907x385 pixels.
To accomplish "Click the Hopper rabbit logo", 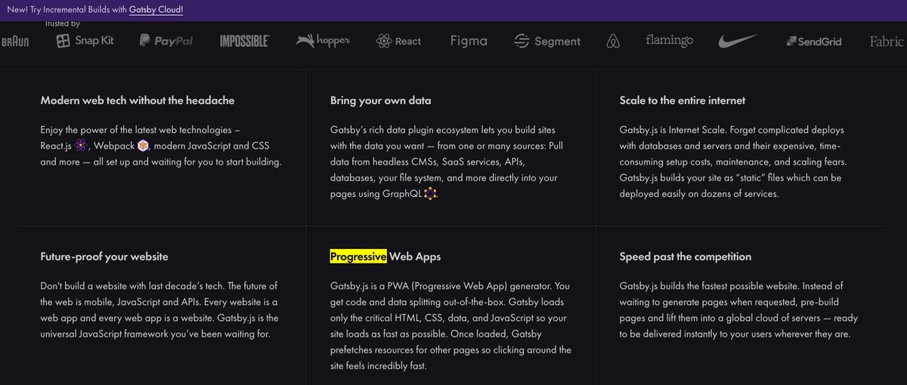I will click(x=323, y=41).
